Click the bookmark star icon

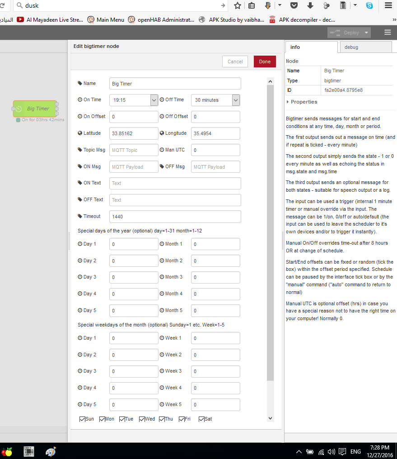point(238,5)
